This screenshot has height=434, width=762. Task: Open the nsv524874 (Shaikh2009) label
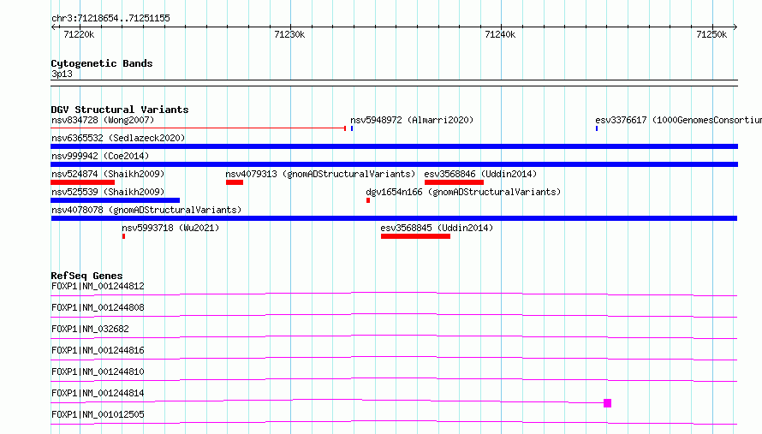tap(108, 174)
